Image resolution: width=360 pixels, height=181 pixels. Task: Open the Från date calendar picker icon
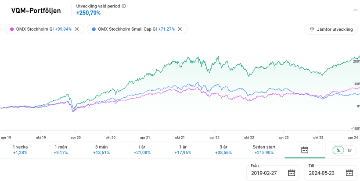292,173
